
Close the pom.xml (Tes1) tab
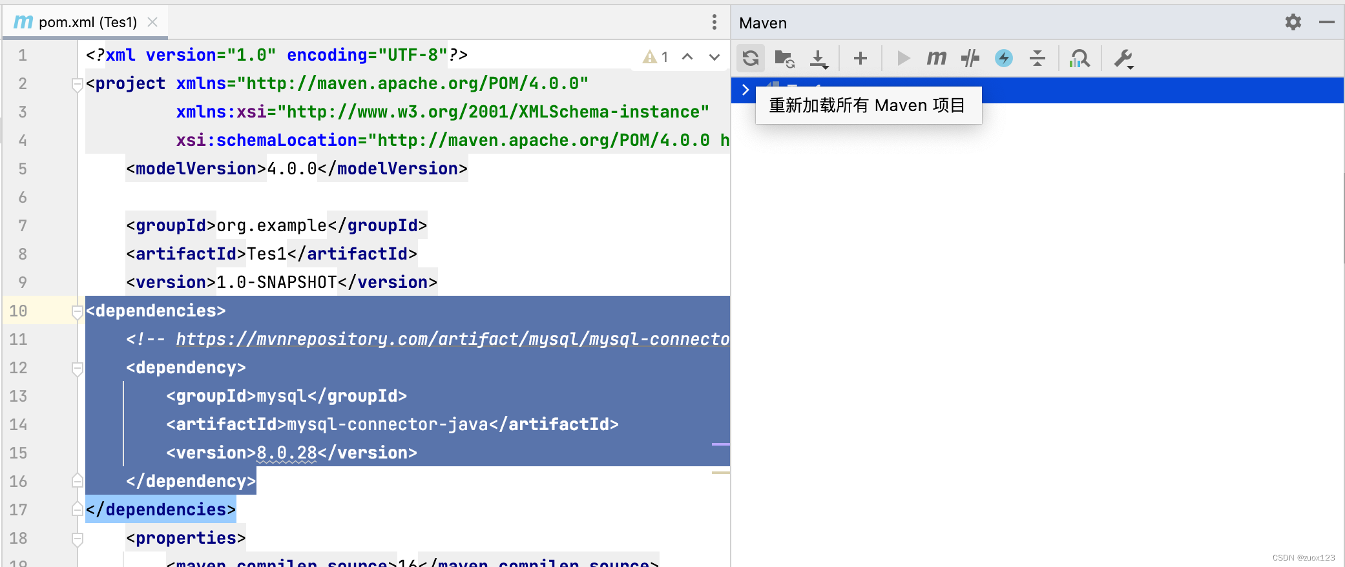[x=152, y=22]
